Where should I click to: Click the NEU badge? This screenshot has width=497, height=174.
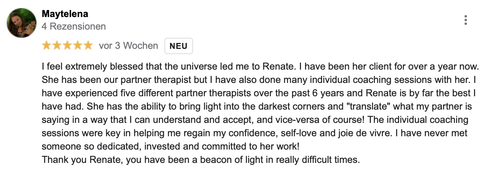click(179, 46)
